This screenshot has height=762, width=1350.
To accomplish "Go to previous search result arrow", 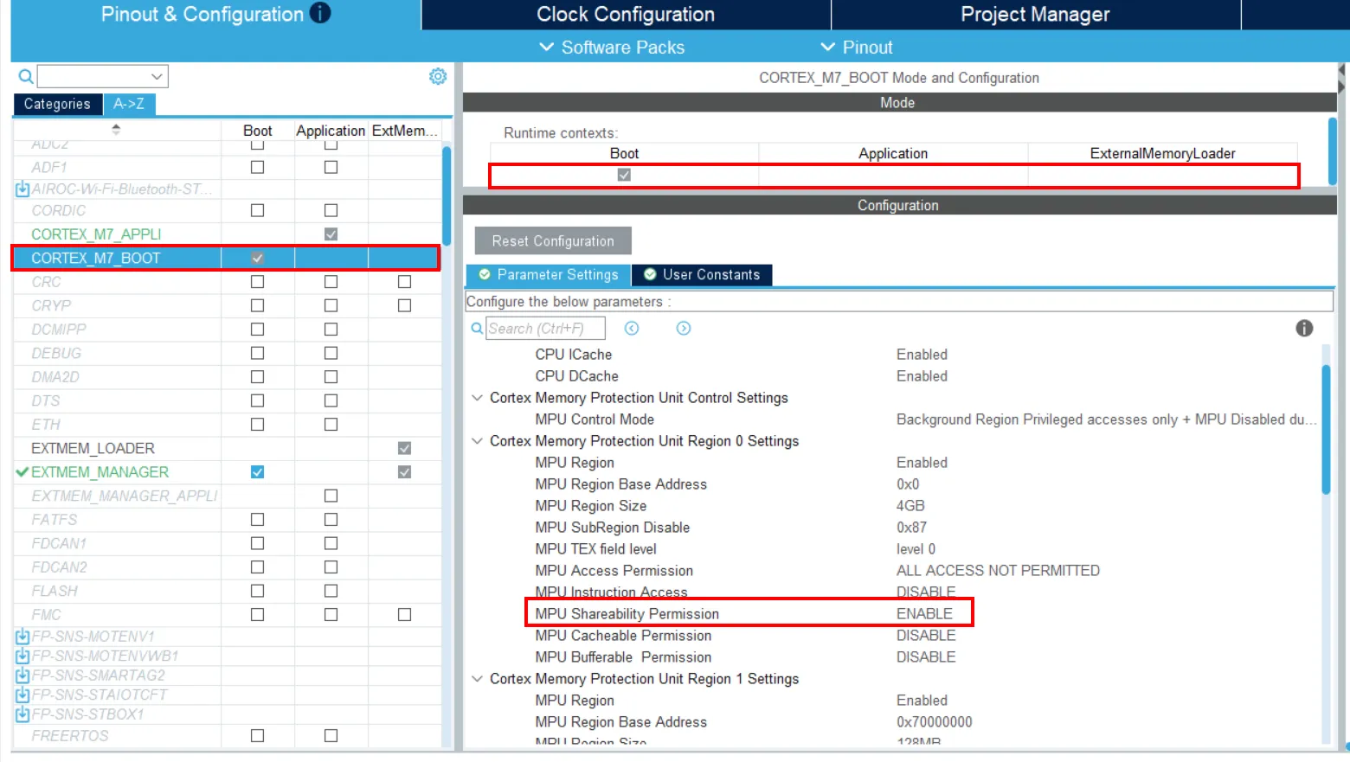I will (632, 328).
